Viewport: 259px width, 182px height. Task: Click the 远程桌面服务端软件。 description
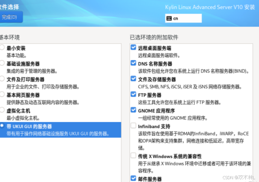tap(159, 56)
